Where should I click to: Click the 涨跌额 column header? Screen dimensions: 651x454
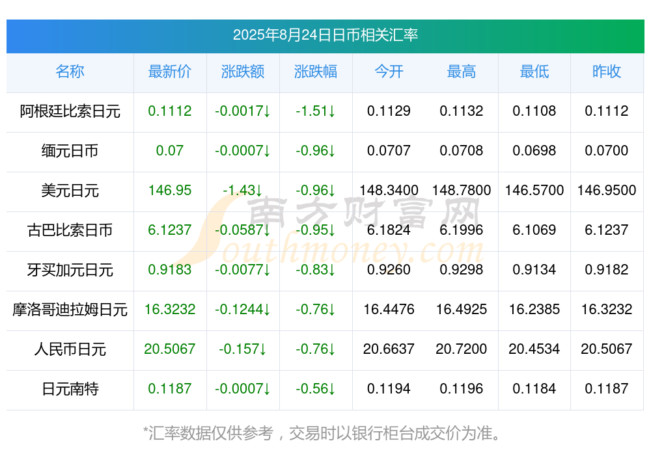243,72
